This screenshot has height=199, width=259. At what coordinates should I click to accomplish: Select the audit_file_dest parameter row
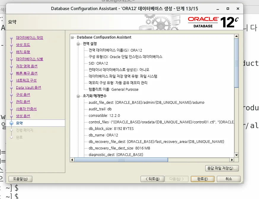coord(147,103)
